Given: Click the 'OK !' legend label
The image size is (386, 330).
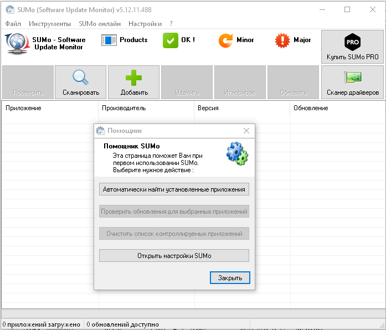Looking at the screenshot, I should [x=188, y=40].
